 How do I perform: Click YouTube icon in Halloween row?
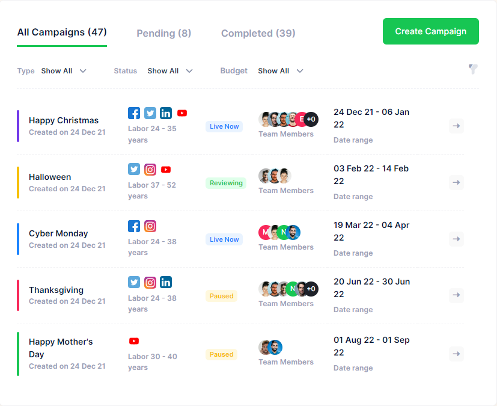point(166,170)
